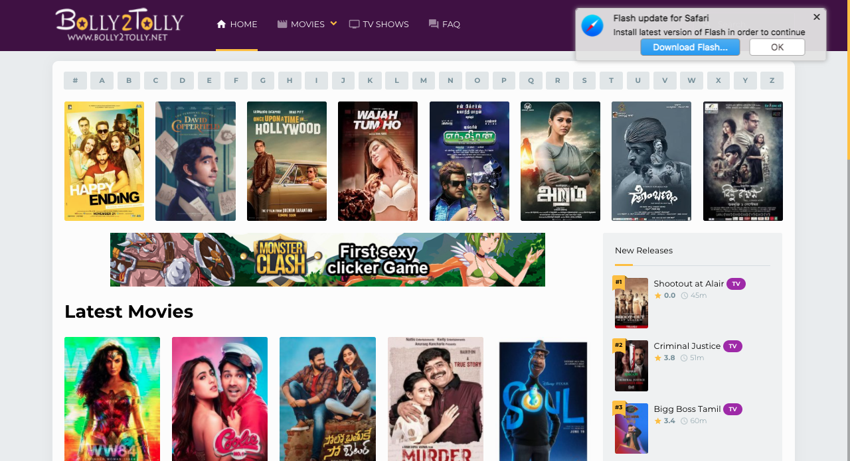
Task: Filter titles by letter A
Action: [x=102, y=80]
